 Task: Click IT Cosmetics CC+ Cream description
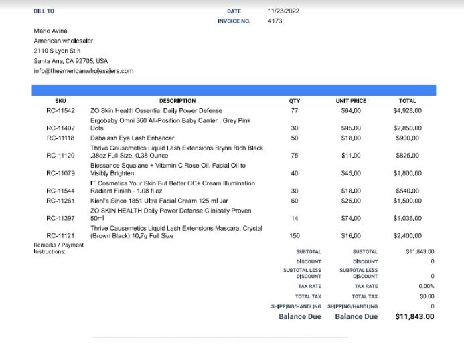coord(173,187)
